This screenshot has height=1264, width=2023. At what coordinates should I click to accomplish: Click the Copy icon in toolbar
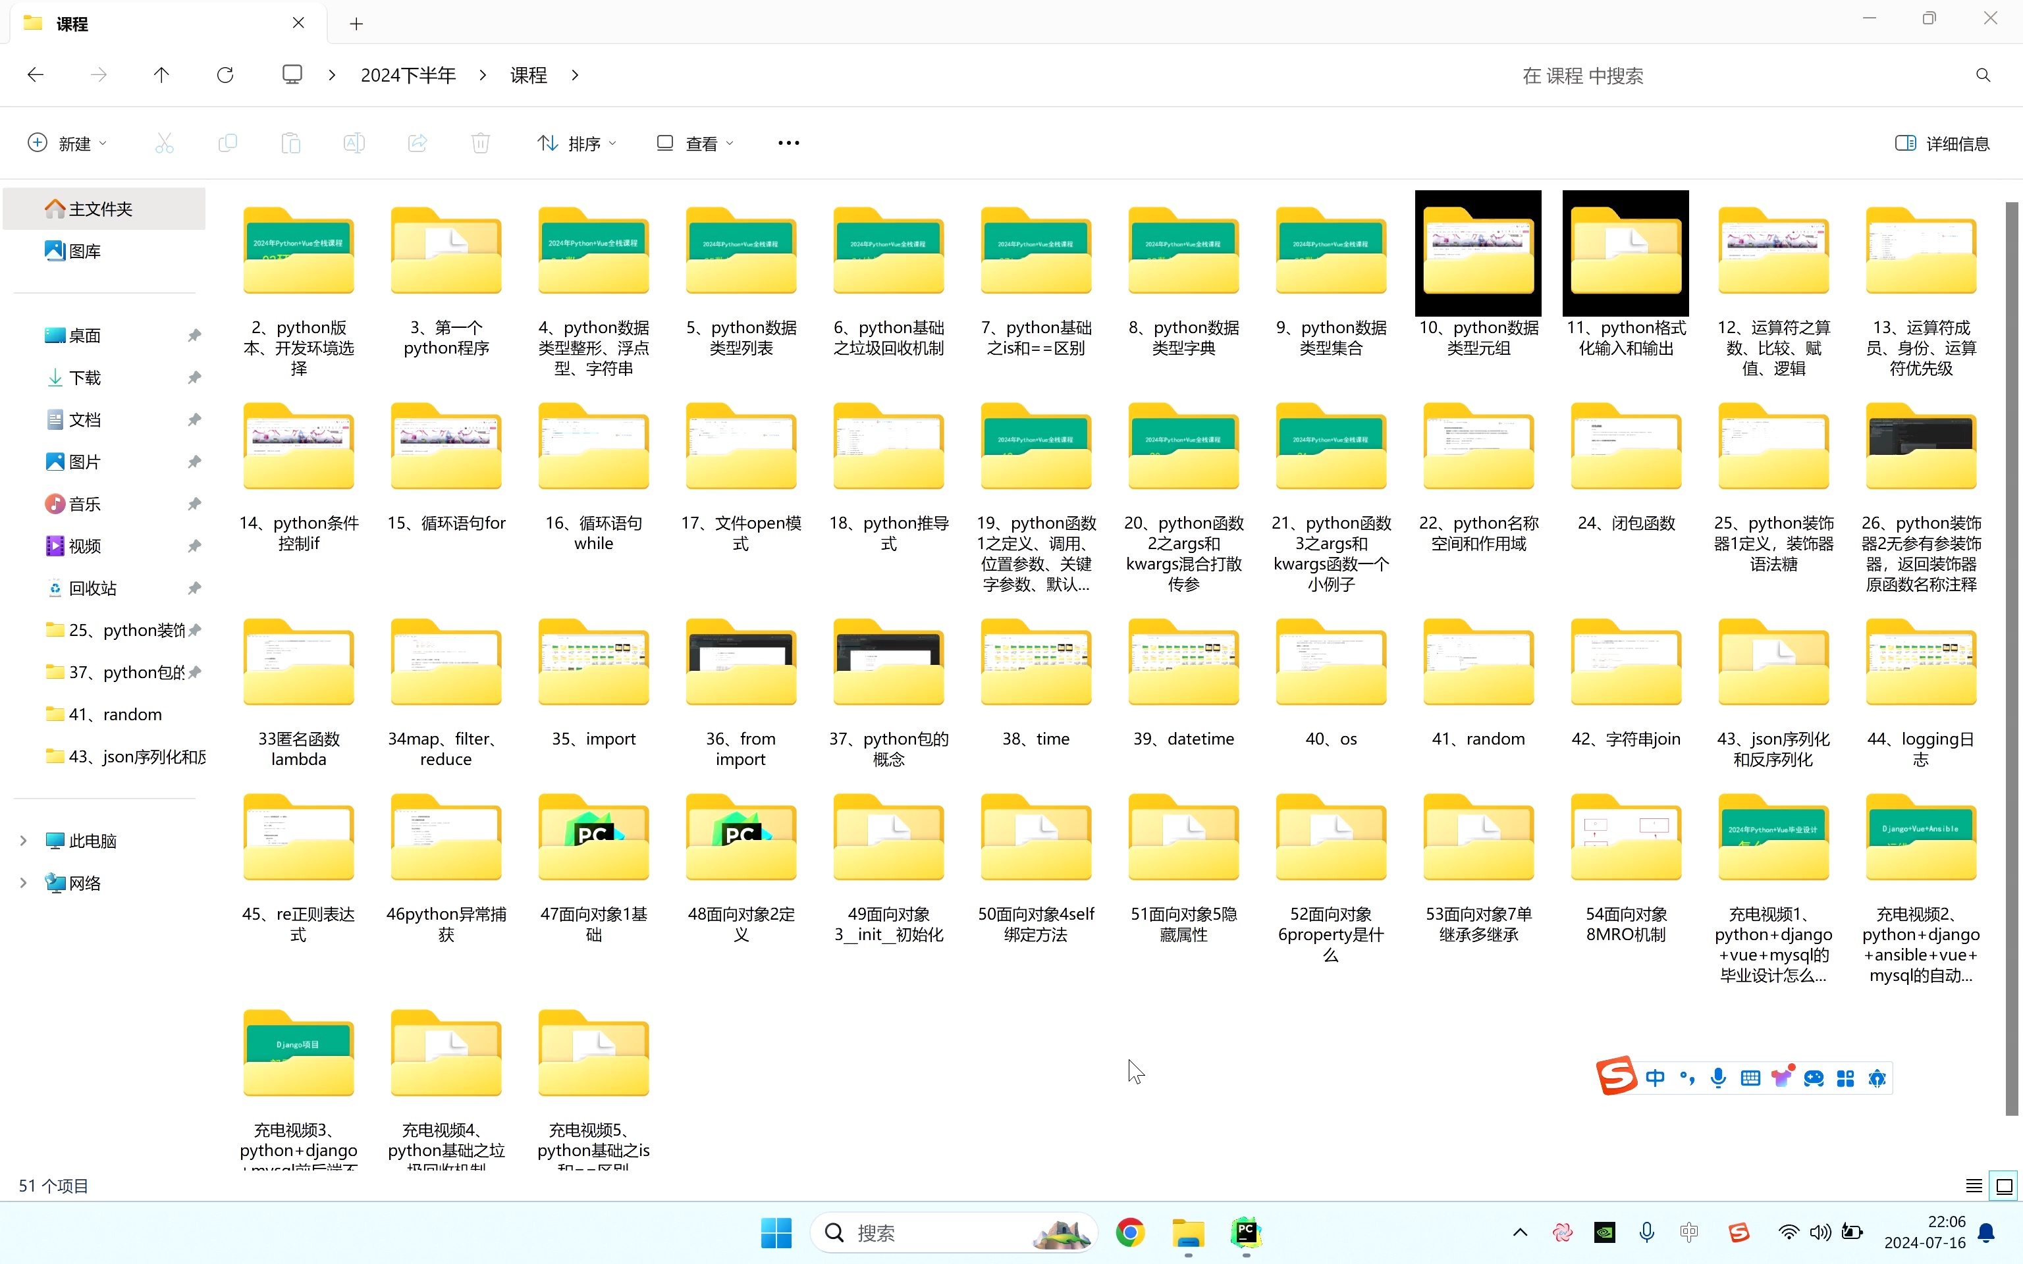click(x=227, y=143)
